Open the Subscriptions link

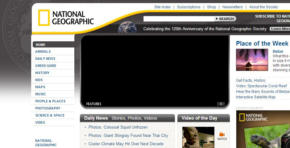click(x=188, y=7)
